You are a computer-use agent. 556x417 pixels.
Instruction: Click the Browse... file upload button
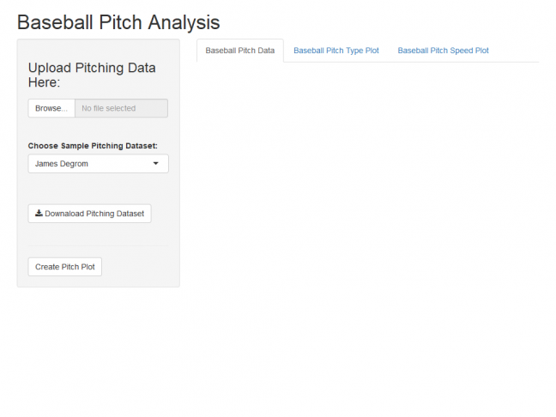51,108
